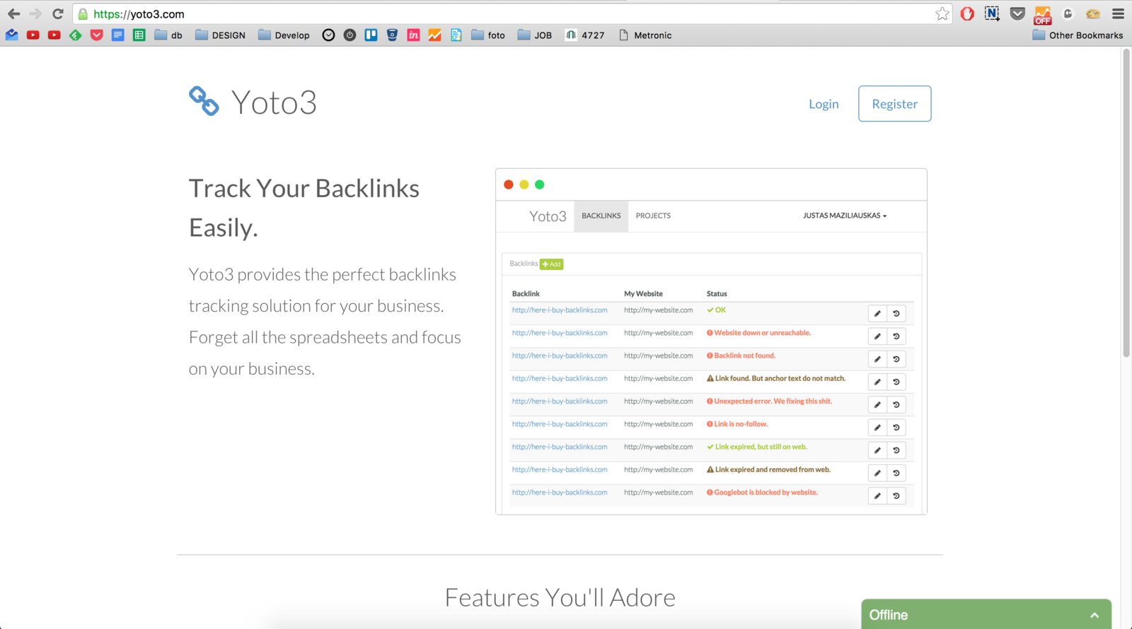The image size is (1132, 629).
Task: Expand the Other Bookmarks folder
Action: pos(1078,35)
